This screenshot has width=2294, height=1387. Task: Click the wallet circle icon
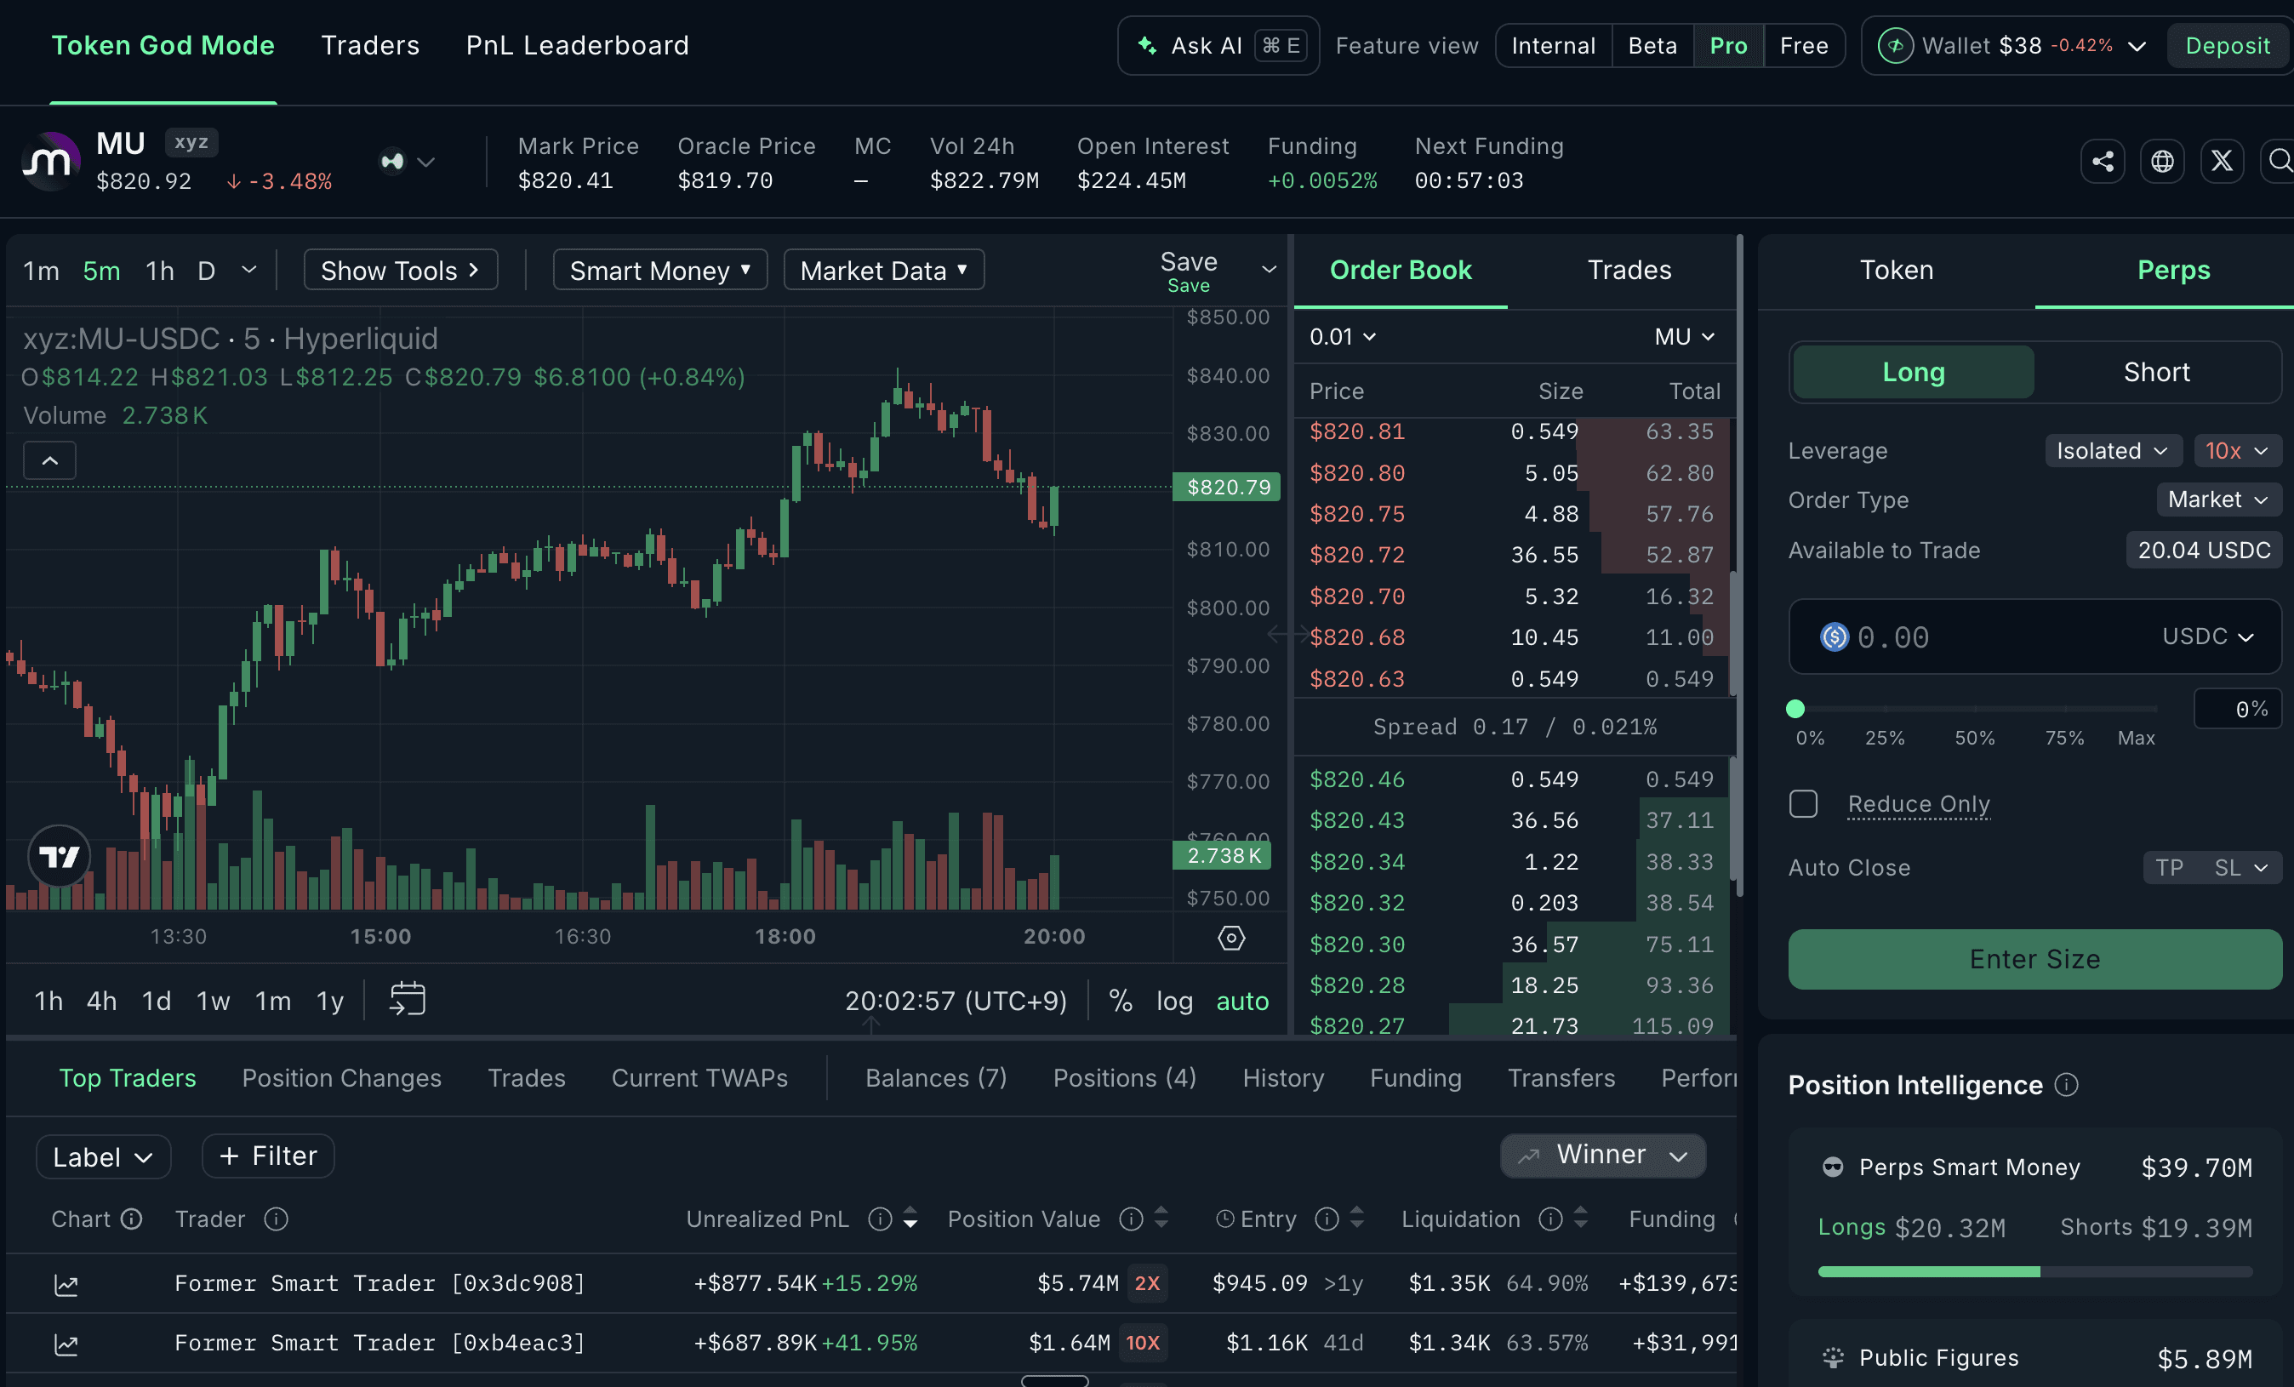pyautogui.click(x=1895, y=46)
